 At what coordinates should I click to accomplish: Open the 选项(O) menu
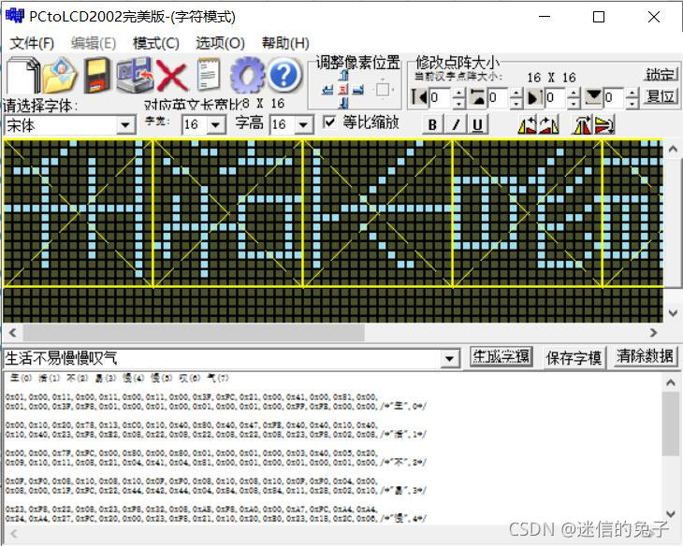[220, 43]
